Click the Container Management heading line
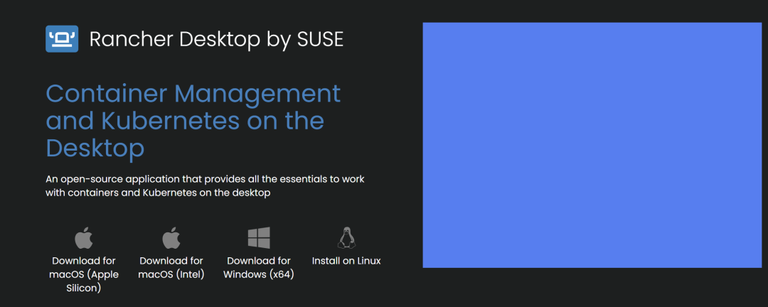Viewport: 768px width, 307px height. tap(193, 94)
